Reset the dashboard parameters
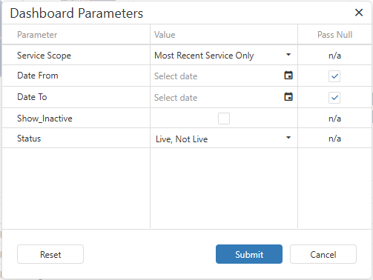373x280 pixels. (x=50, y=254)
